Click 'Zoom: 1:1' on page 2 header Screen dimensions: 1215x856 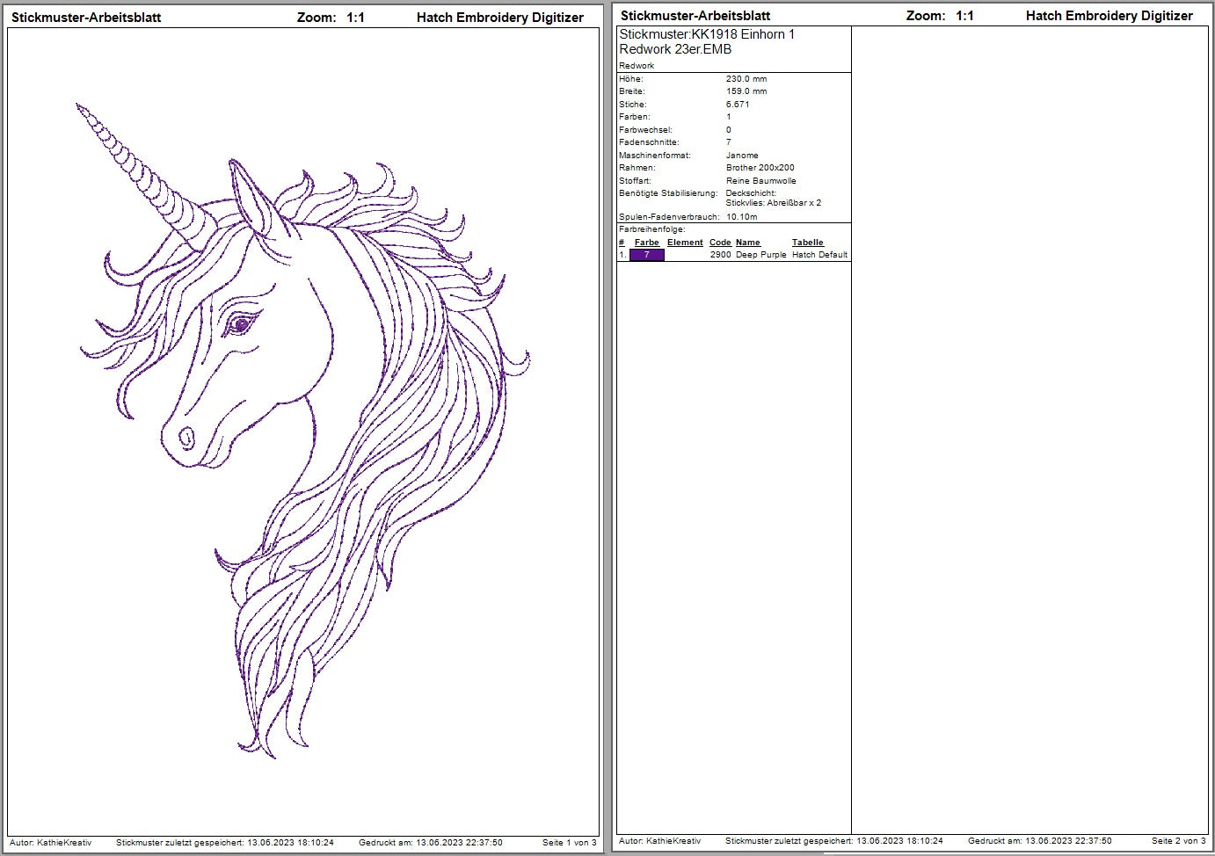[x=940, y=15]
